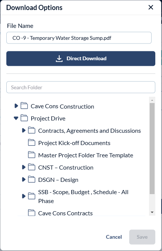This screenshot has height=251, width=162.
Task: Select Master Project Folder Tree Template label
Action: tap(86, 155)
